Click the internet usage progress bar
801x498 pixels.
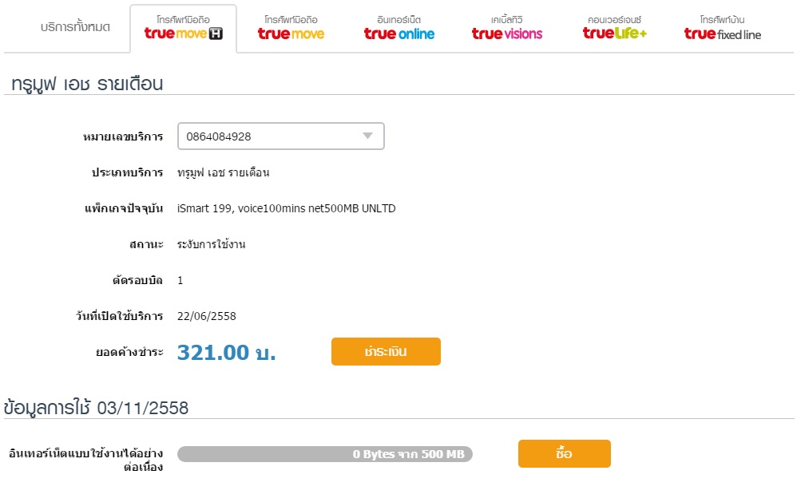coord(325,454)
